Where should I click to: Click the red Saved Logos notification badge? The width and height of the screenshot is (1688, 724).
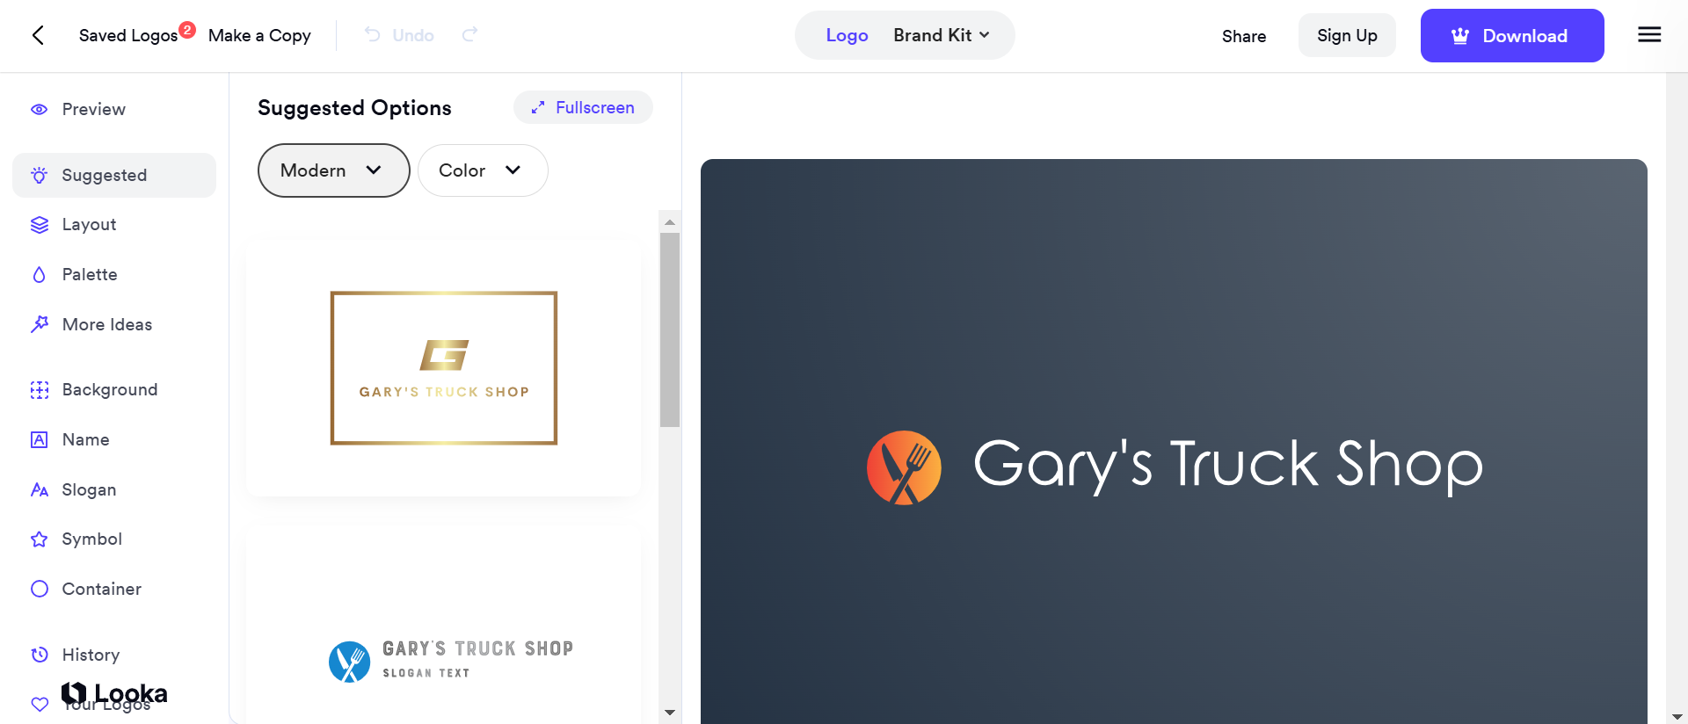pyautogui.click(x=187, y=30)
